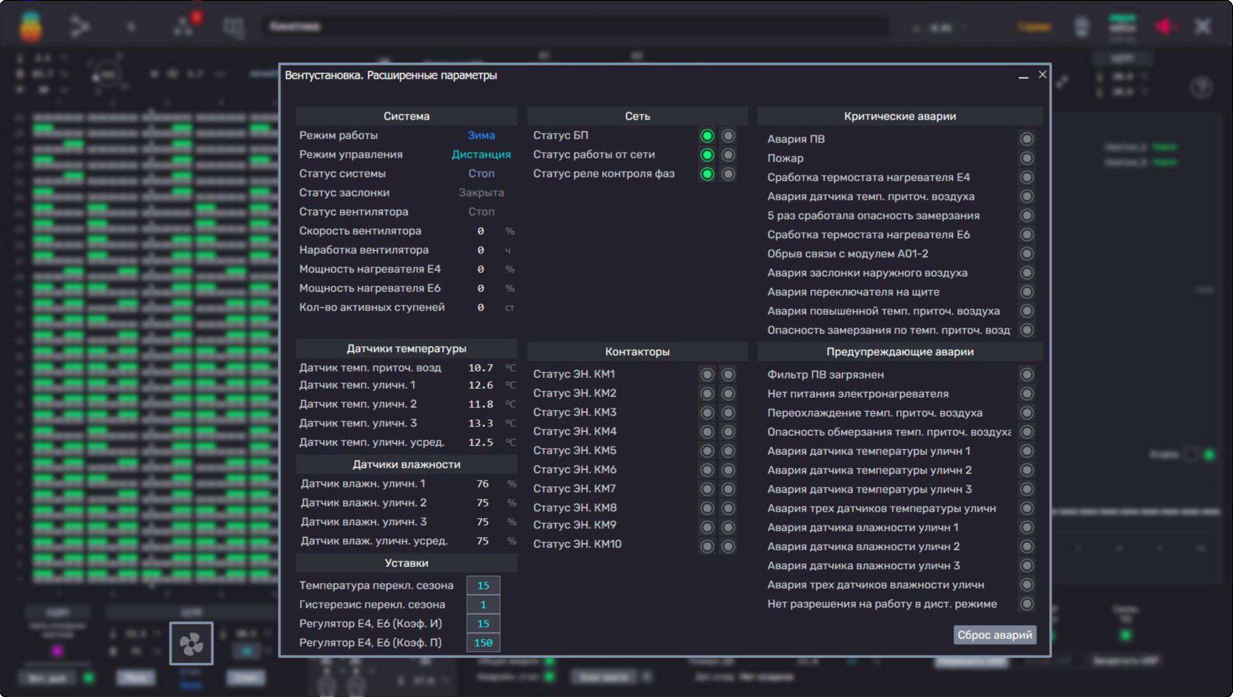This screenshot has width=1233, height=697.
Task: Open the Режим работы value Зима
Action: click(481, 136)
